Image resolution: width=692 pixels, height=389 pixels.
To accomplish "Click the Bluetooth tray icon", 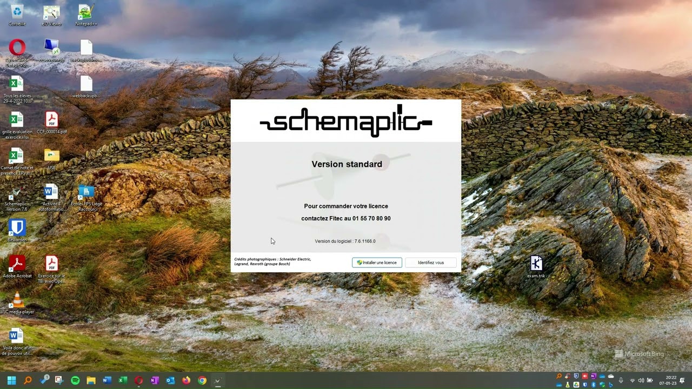I will click(x=594, y=385).
